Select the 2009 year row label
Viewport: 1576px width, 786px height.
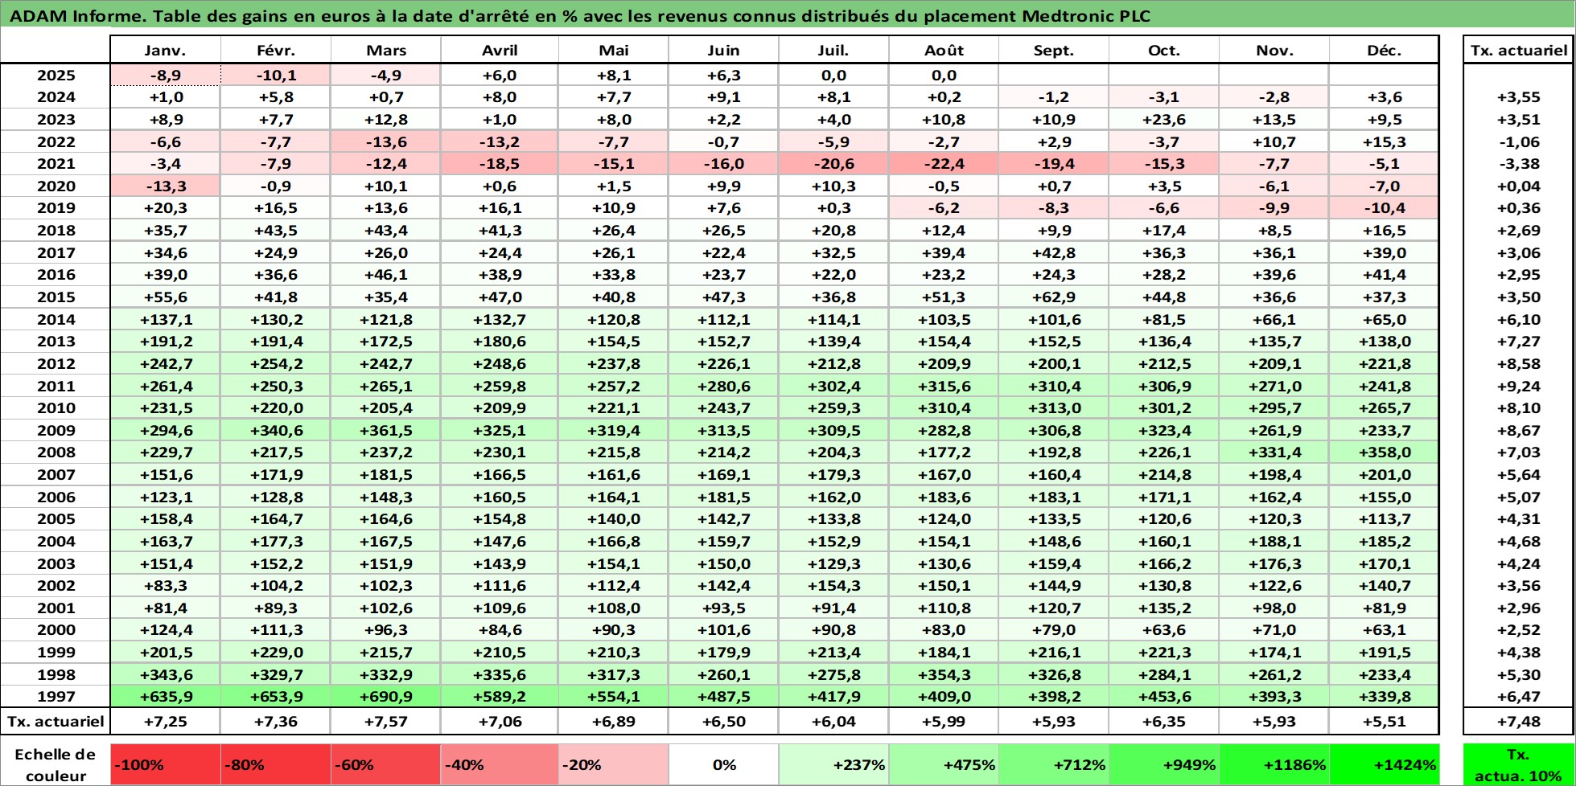[x=56, y=430]
